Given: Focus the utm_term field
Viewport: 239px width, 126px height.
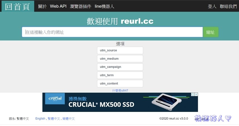Looking at the screenshot, I should (120, 75).
